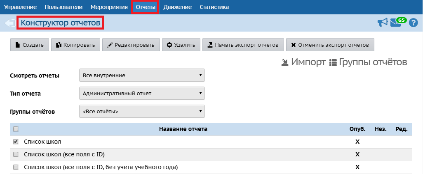423x174 pixels.
Task: Click the Копировать button
Action: pyautogui.click(x=75, y=45)
